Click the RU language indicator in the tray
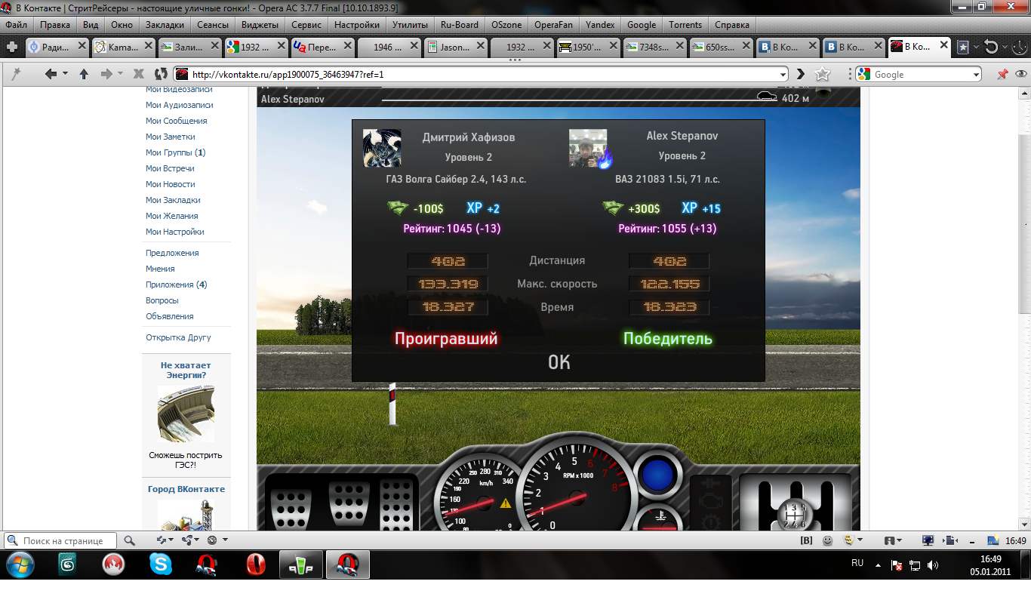Viewport: 1031px width, 606px height. 857,563
